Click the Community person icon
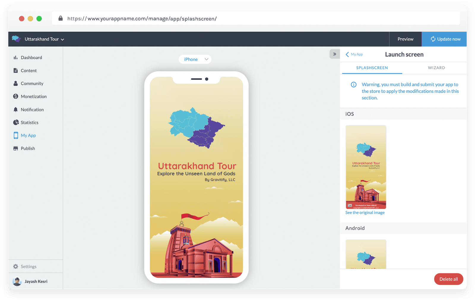This screenshot has width=475, height=301. tap(15, 83)
